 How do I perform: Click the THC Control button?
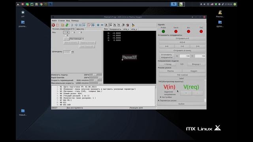182,75
